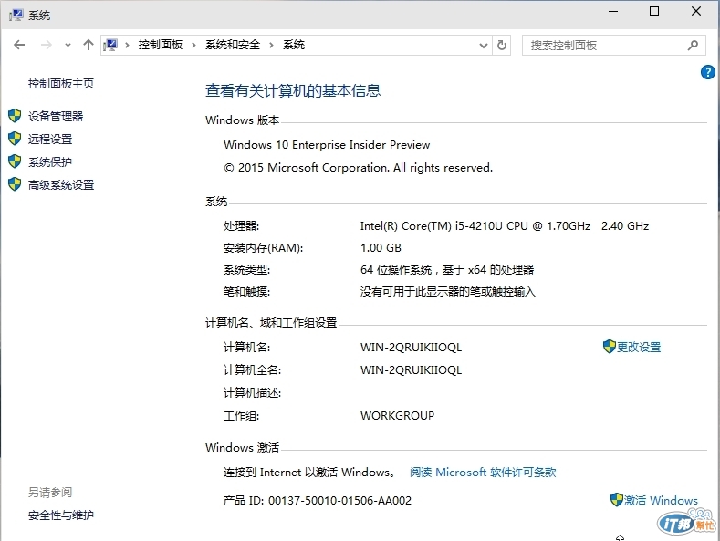Viewport: 720px width, 541px height.
Task: Open 阅读 Microsoft 软件许可条款 link
Action: click(x=483, y=472)
